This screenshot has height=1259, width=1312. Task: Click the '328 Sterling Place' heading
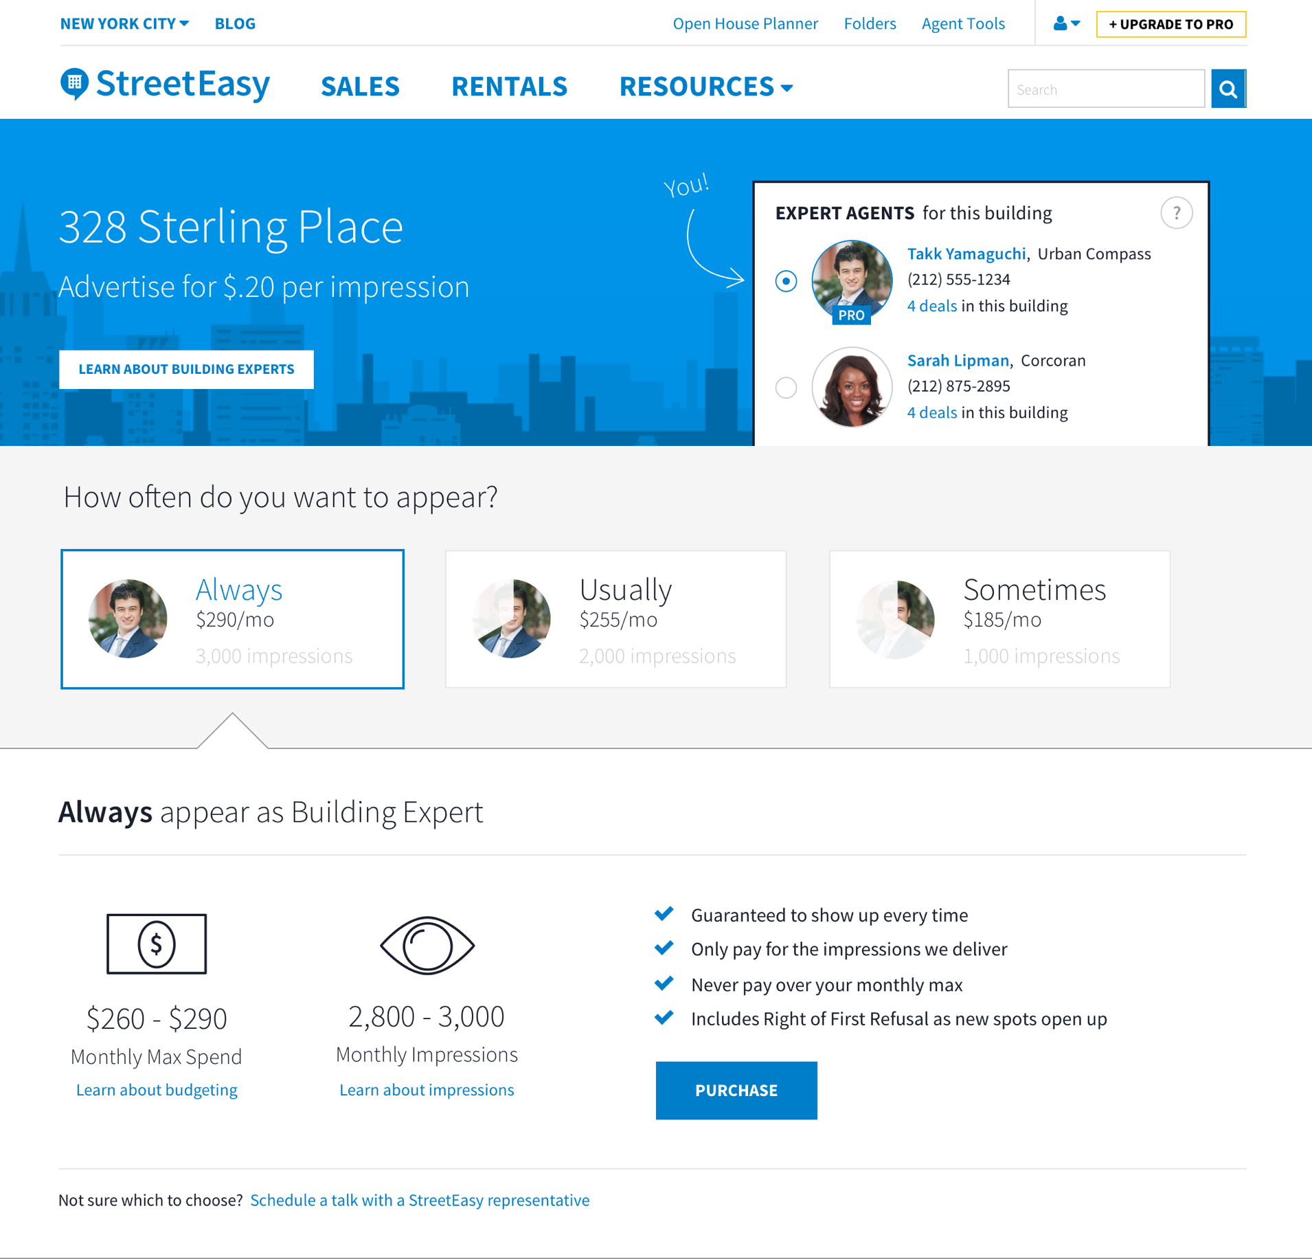231,227
